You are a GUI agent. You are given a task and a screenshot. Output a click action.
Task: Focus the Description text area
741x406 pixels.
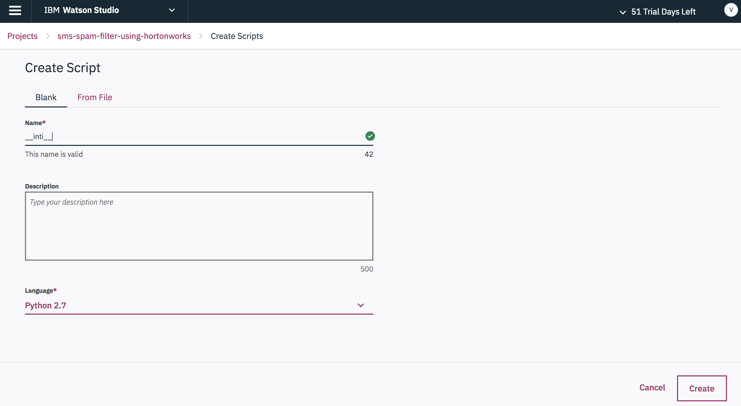(199, 226)
